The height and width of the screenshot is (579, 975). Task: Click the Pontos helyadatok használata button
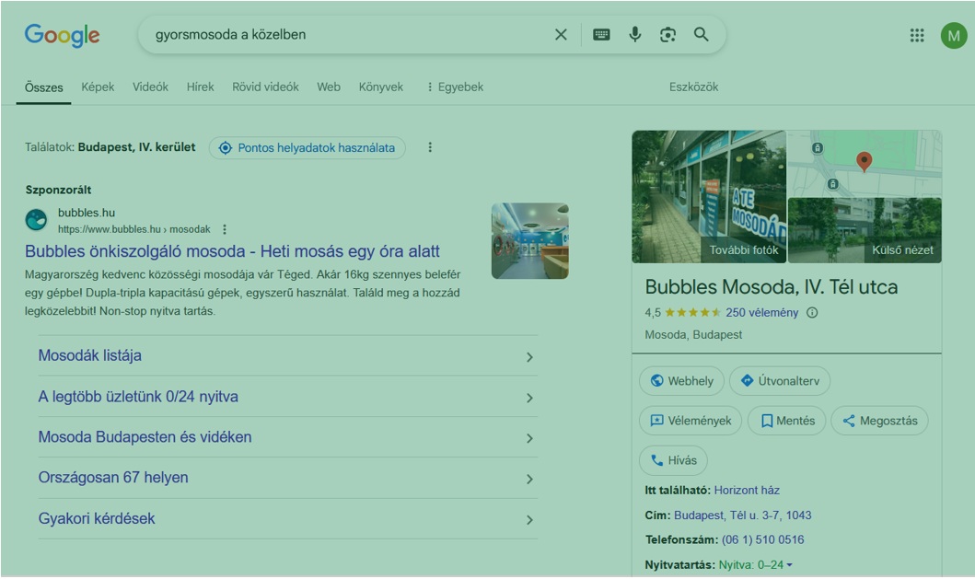(x=307, y=148)
